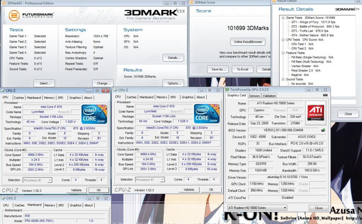The width and height of the screenshot is (362, 224).
Task: Click Options... button under Results
Action: pyautogui.click(x=173, y=83)
